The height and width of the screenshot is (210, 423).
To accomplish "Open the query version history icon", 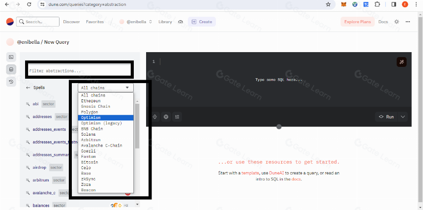I will (x=11, y=82).
